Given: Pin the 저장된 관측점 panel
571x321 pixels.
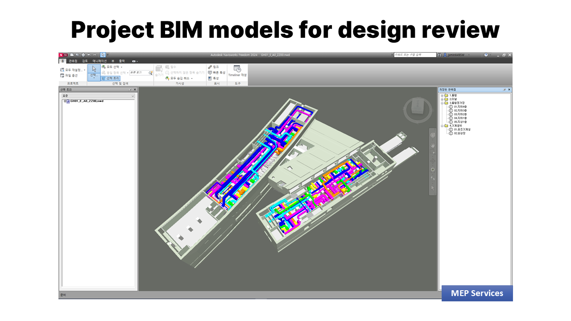Looking at the screenshot, I should pos(505,90).
